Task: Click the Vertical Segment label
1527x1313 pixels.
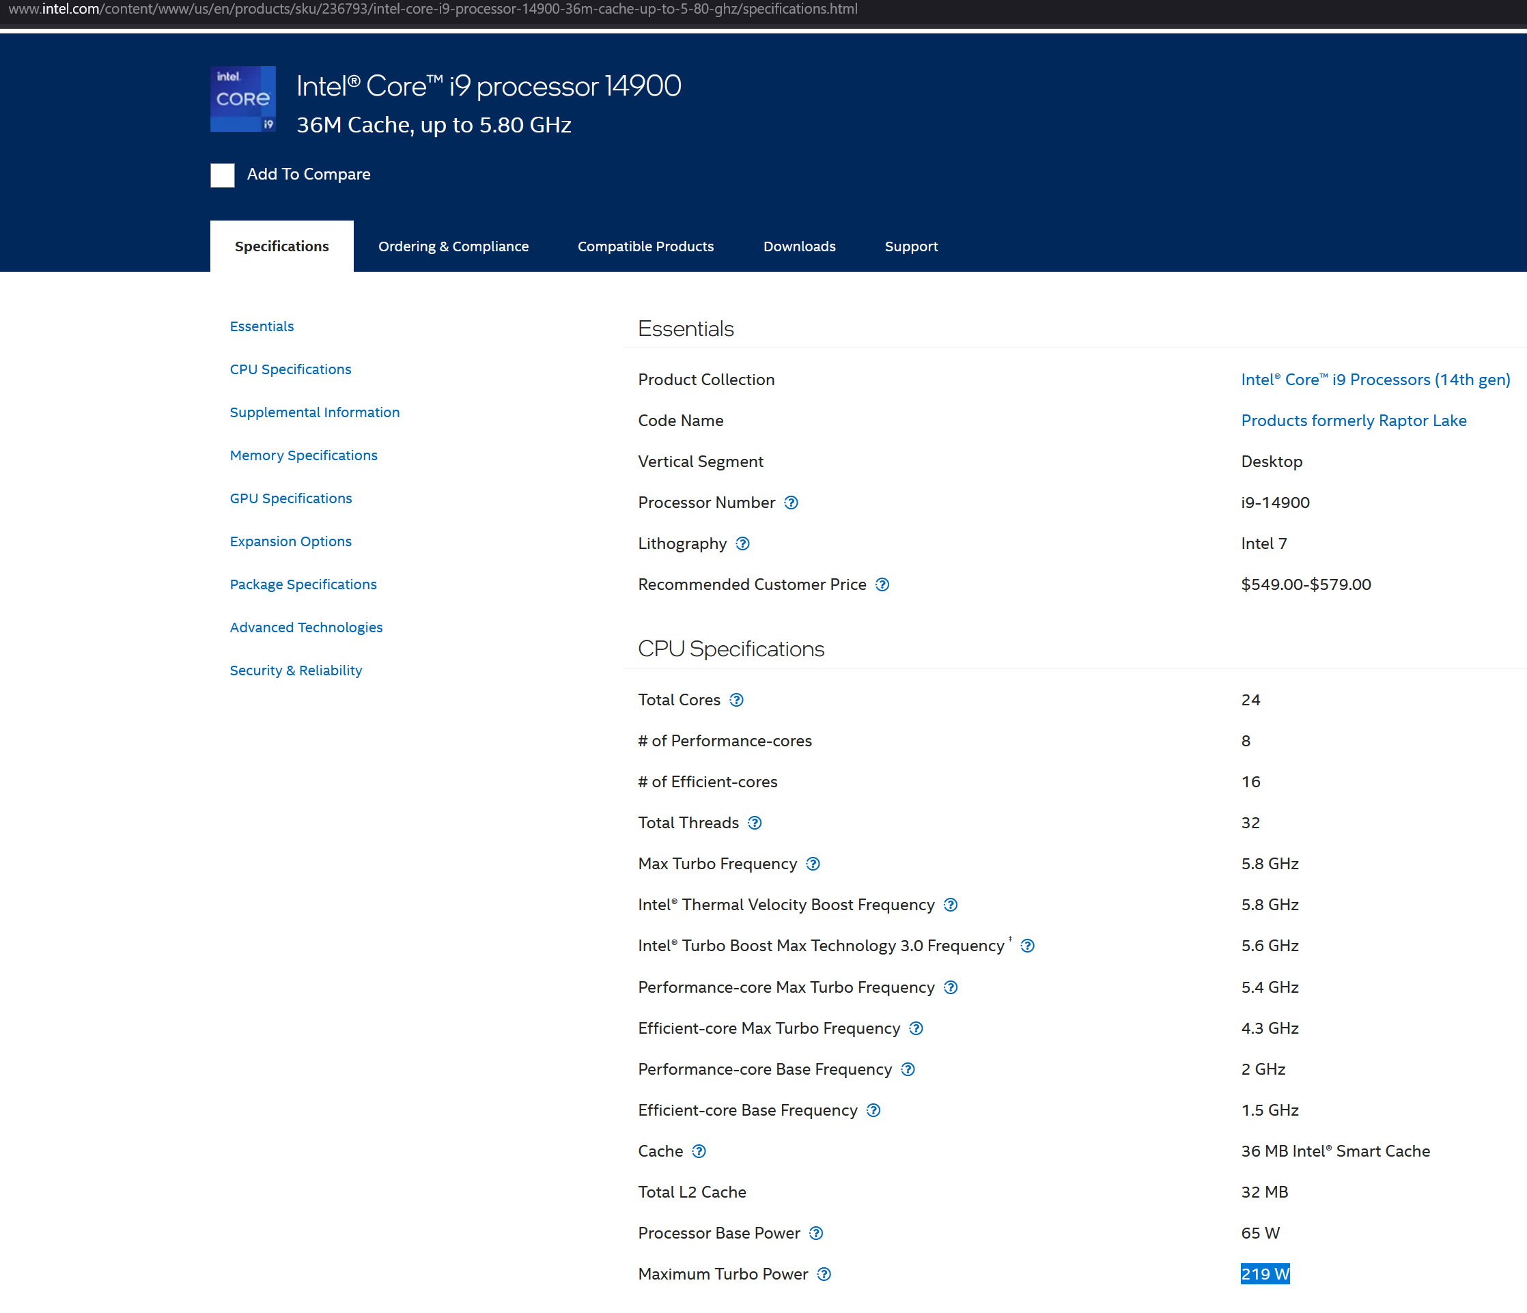Action: 700,462
